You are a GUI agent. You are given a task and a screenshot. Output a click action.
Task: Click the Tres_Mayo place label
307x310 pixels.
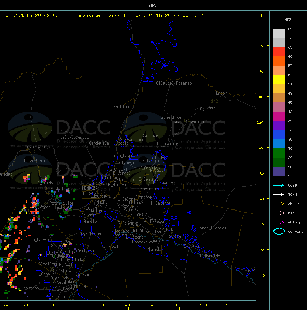122,156
